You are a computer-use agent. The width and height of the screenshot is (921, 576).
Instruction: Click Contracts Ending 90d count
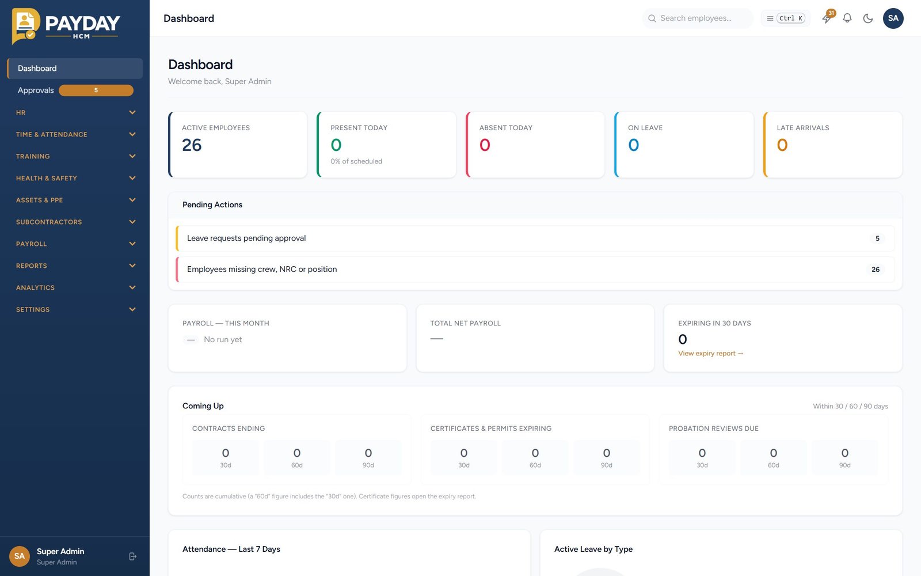point(368,457)
